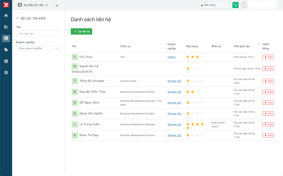Click the 'C' avatar of Chị Thuý
The height and width of the screenshot is (176, 283).
tap(75, 57)
